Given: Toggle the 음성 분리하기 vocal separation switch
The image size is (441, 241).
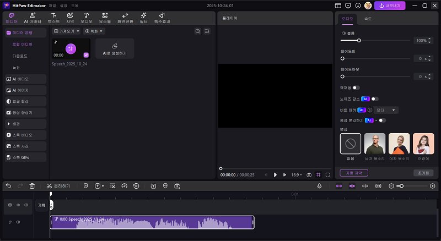Looking at the screenshot, I should [381, 120].
